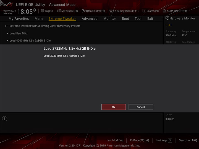
Task: Toggle AURA ON/OFF(F4)
Action: 175,11
